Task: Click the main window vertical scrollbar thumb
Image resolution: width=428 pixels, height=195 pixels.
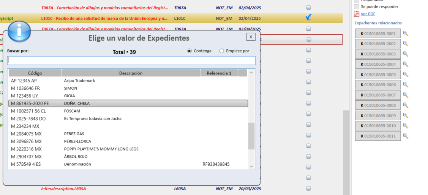Action: click(346, 152)
